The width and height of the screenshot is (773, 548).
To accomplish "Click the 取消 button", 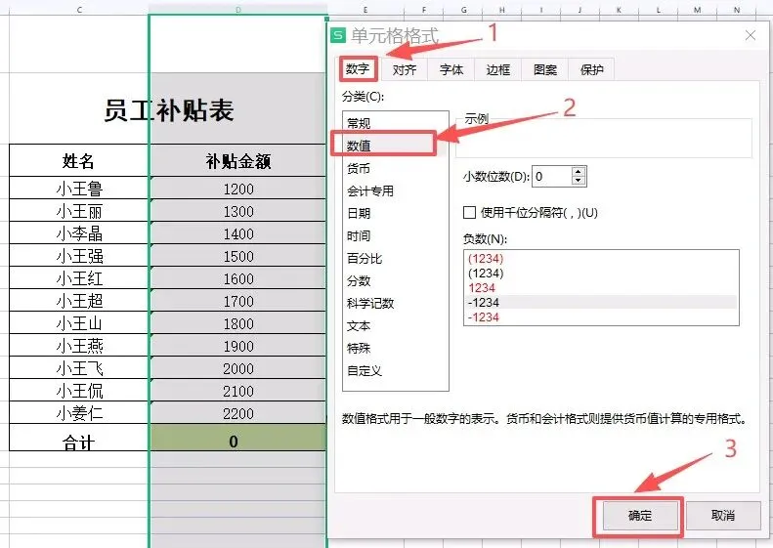I will pos(723,516).
